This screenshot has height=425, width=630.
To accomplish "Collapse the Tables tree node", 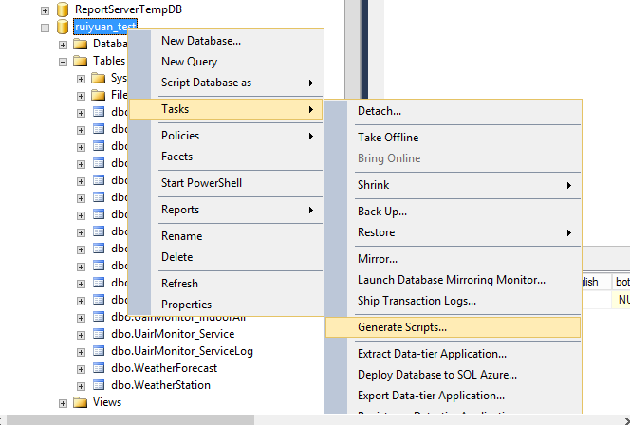I will click(64, 61).
